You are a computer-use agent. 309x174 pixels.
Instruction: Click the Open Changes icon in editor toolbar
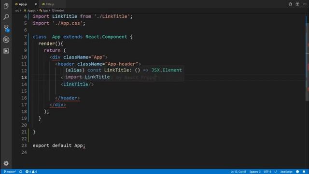coord(290,4)
